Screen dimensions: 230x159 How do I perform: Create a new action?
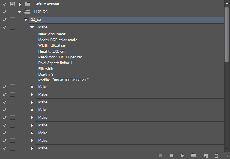coord(205,156)
